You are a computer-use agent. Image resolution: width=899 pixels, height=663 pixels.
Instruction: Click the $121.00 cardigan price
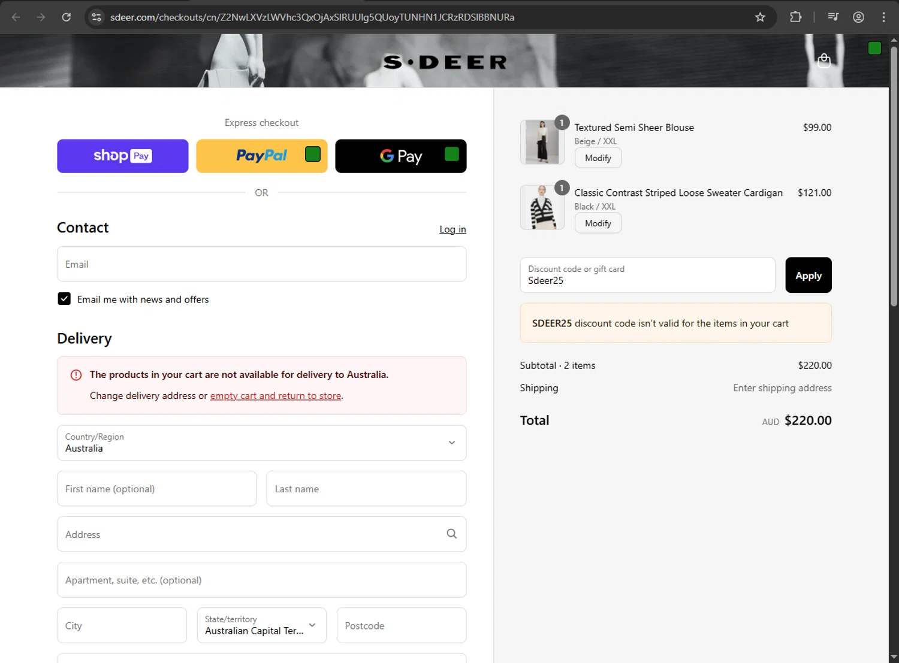pyautogui.click(x=814, y=193)
